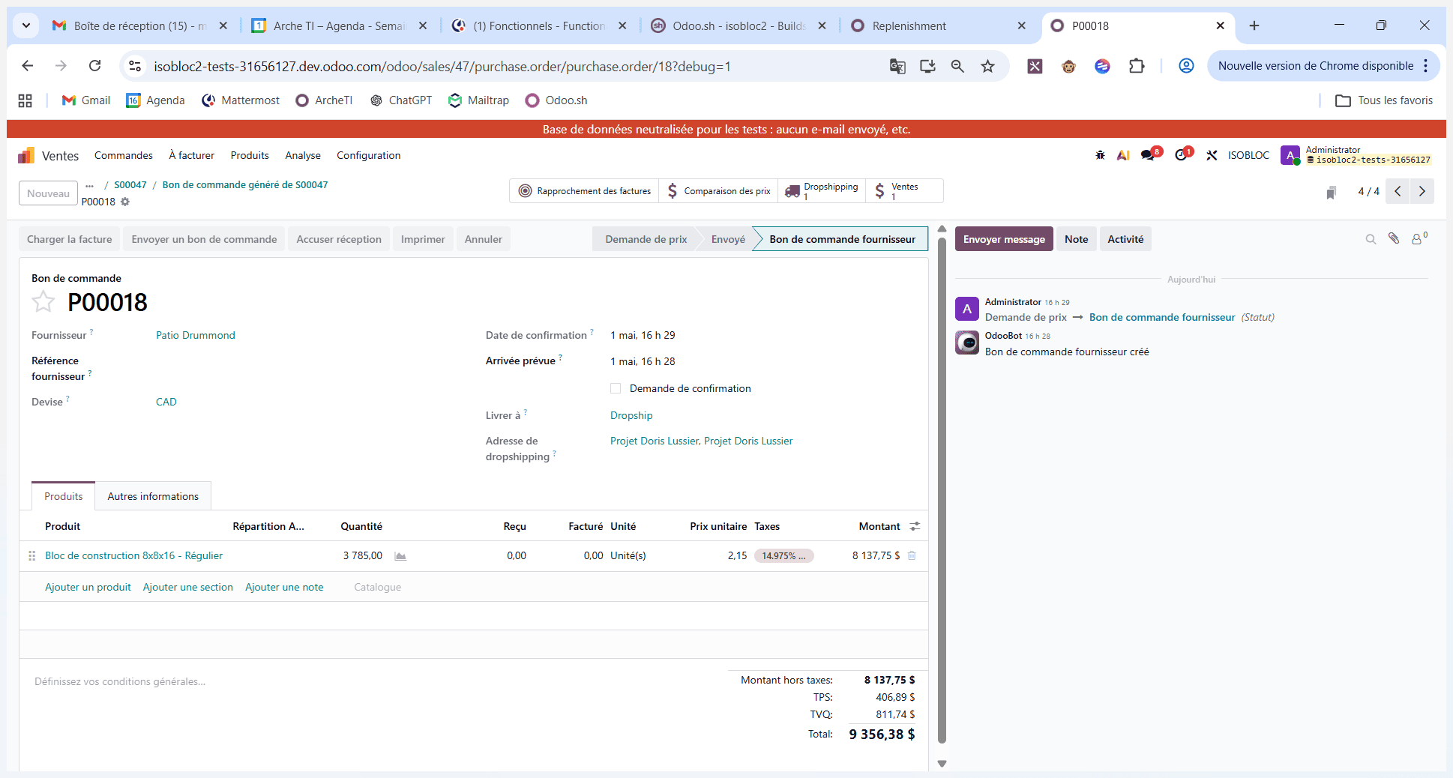Image resolution: width=1453 pixels, height=778 pixels.
Task: Open Chrome's bookmark star icon
Action: coord(988,67)
